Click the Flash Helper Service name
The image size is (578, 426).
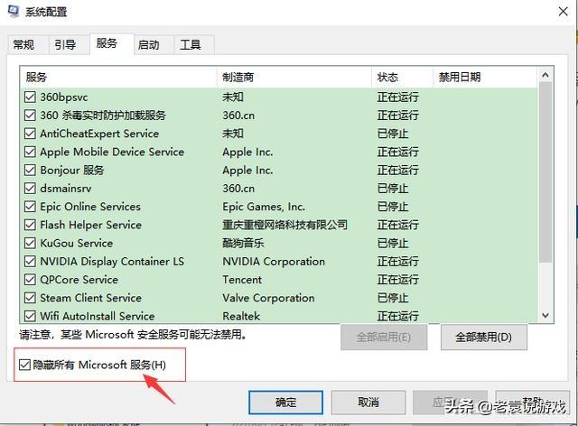pyautogui.click(x=90, y=225)
